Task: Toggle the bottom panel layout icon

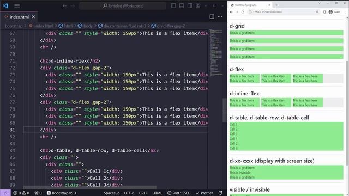Action: (x=182, y=6)
